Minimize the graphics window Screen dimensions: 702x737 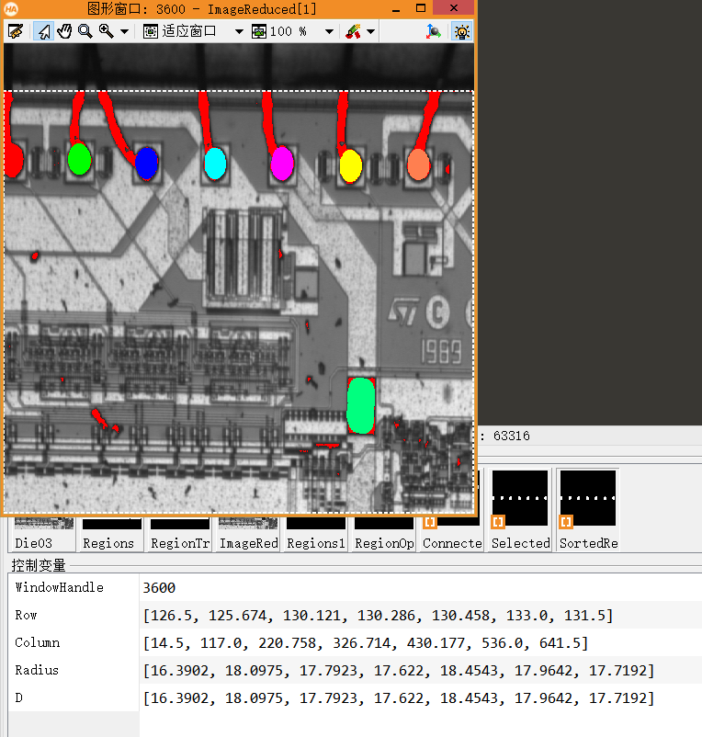[396, 9]
